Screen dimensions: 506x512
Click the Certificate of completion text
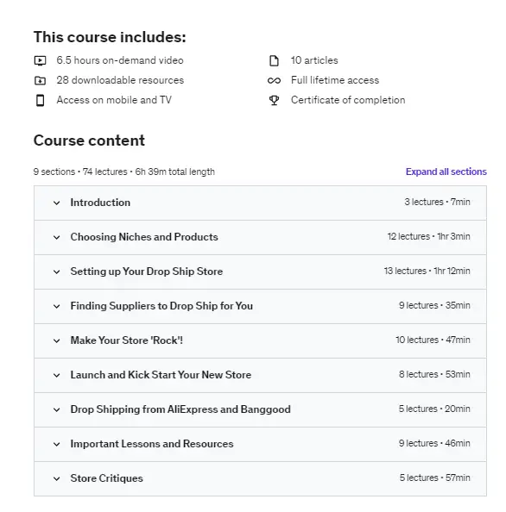click(x=348, y=100)
